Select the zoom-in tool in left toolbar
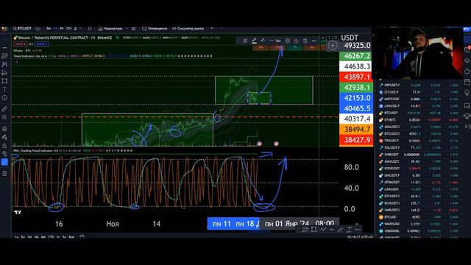 (4, 117)
